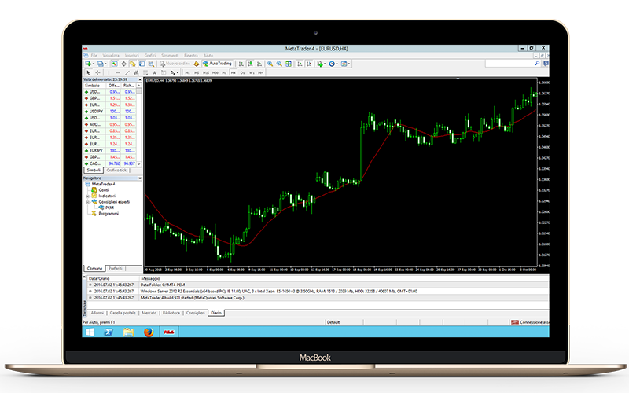The width and height of the screenshot is (629, 393).
Task: Toggle Data Window toolbar icon
Action: (x=123, y=64)
